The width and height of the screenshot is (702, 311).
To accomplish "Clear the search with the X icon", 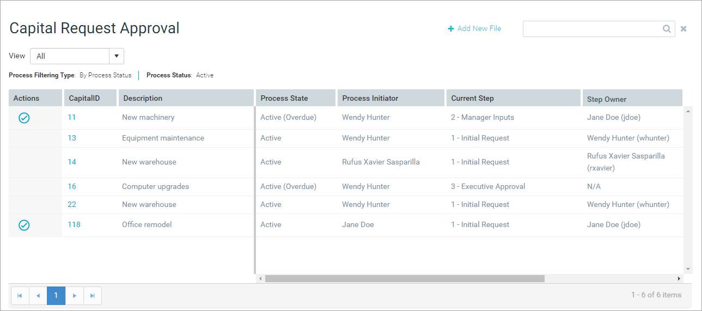I will point(683,29).
